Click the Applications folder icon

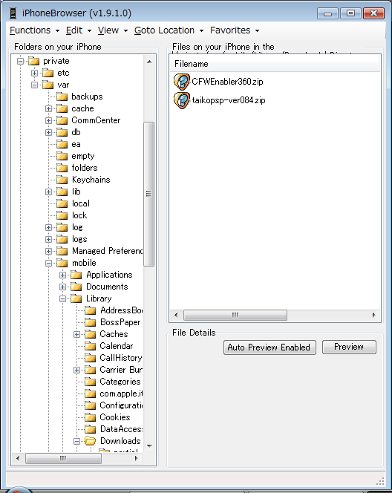(76, 275)
